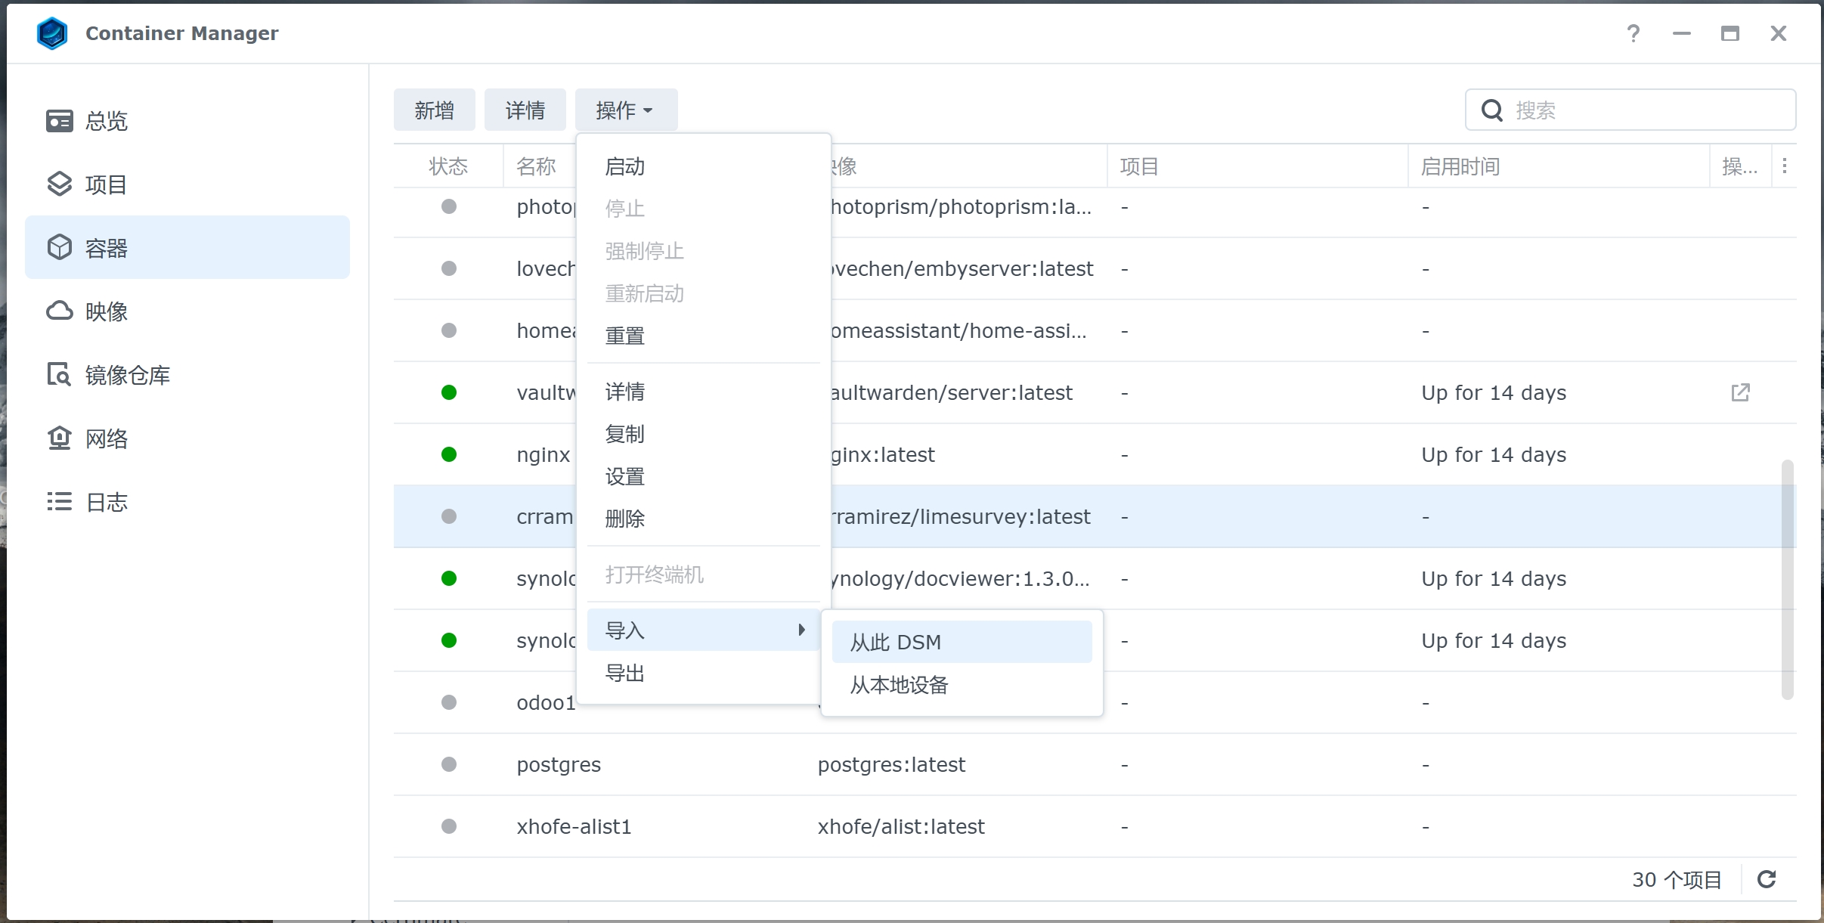1824x923 pixels.
Task: Click the refresh icon beside 30 个项目
Action: [x=1767, y=879]
